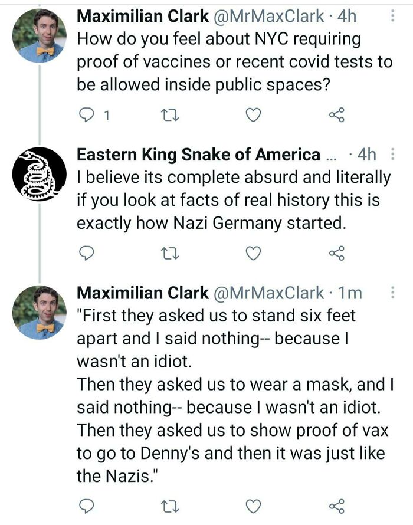The image size is (413, 525).
Task: Select the reply bubble under Eastern King Snake's tweet
Action: pyautogui.click(x=87, y=252)
